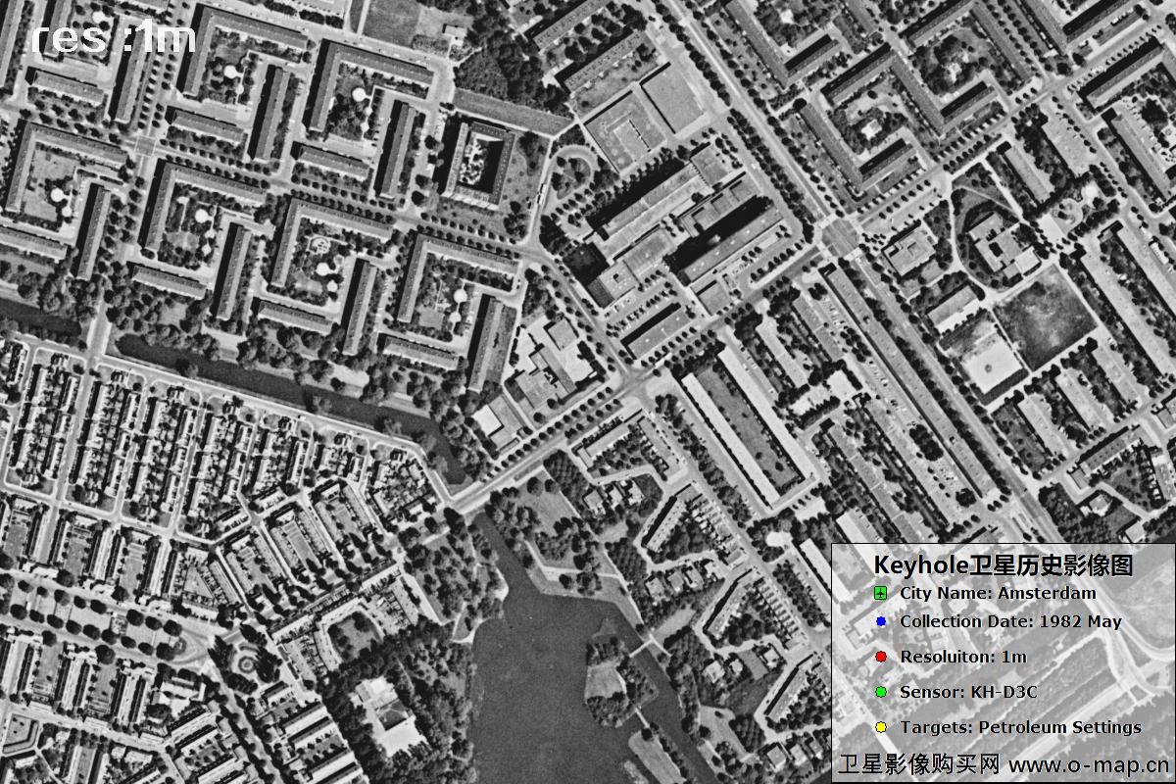Click the yellow dot beside Targets
Image resolution: width=1176 pixels, height=784 pixels.
[x=880, y=727]
